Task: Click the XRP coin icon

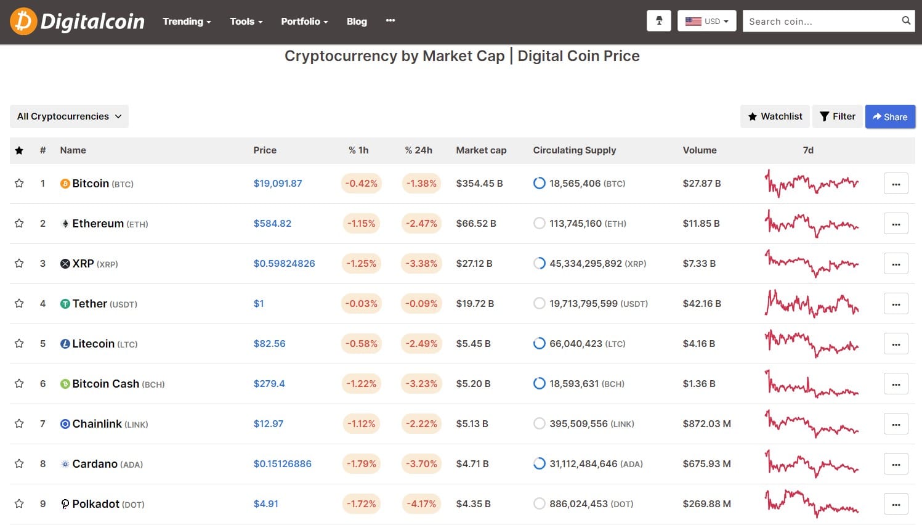Action: pyautogui.click(x=65, y=264)
